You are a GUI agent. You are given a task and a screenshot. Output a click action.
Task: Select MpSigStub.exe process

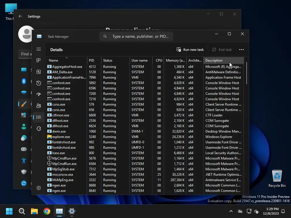(x=145, y=169)
